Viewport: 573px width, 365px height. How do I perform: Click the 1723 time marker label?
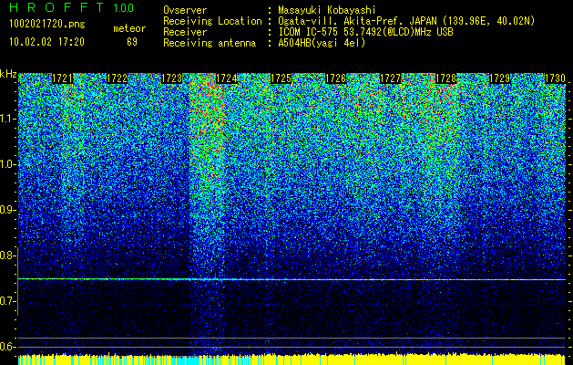pos(172,78)
